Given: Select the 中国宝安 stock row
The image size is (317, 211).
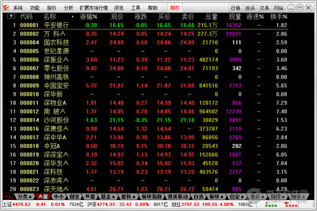Looking at the screenshot, I should (x=150, y=85).
